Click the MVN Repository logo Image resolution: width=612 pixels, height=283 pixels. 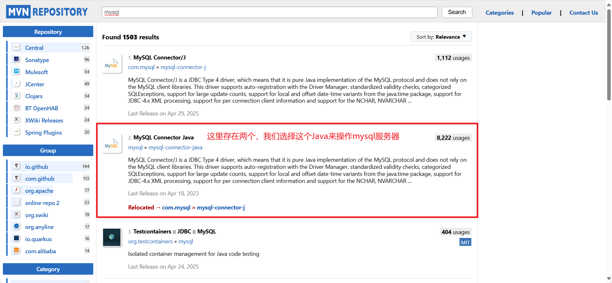tap(47, 12)
